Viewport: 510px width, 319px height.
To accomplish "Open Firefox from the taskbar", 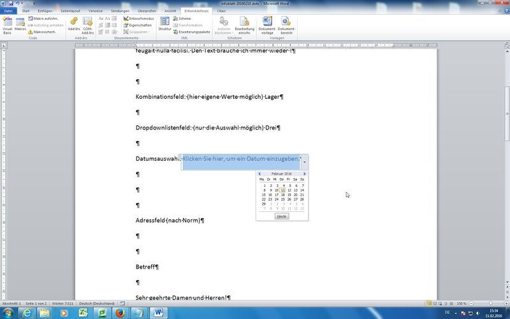I will point(120,313).
